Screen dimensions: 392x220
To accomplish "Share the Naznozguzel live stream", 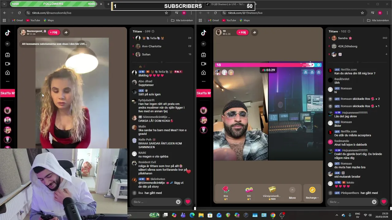I will tap(66, 32).
